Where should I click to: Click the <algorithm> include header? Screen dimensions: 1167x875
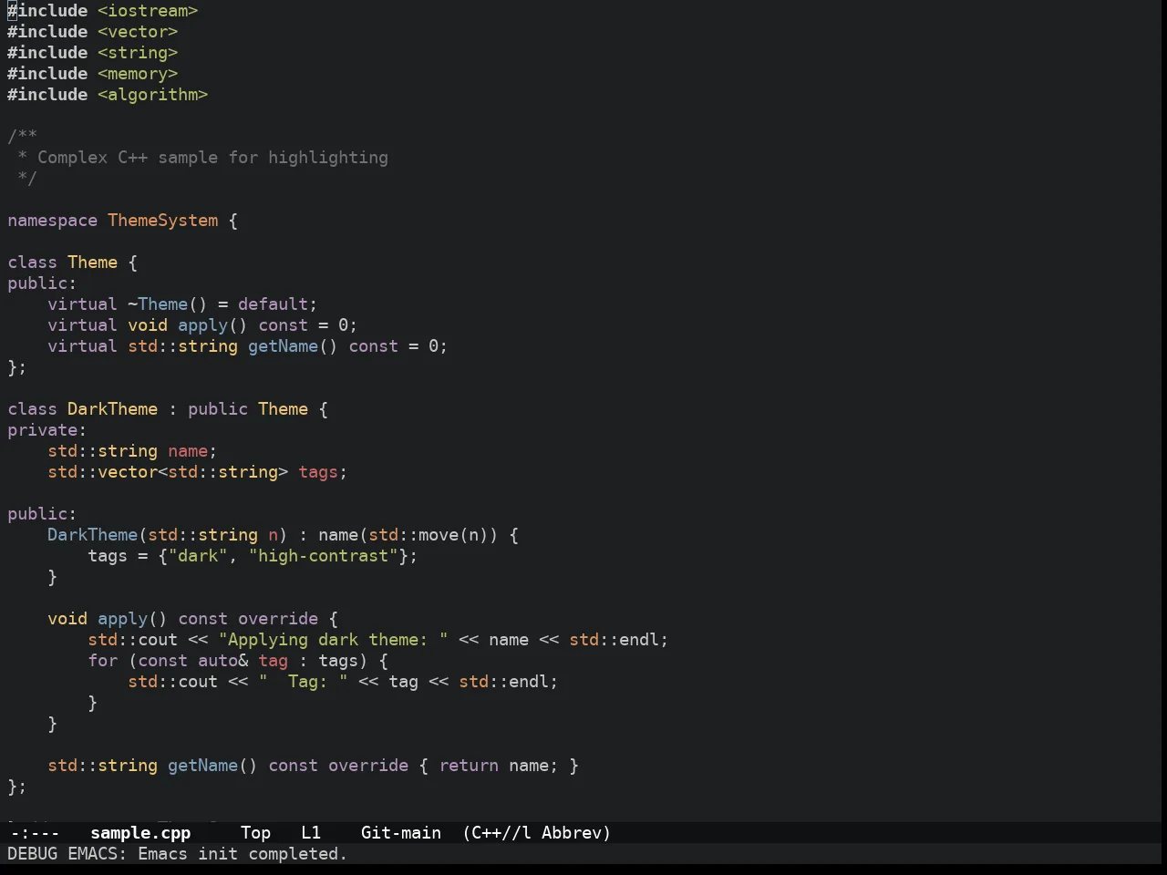tap(152, 95)
